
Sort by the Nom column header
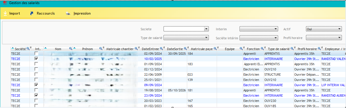click(58, 49)
